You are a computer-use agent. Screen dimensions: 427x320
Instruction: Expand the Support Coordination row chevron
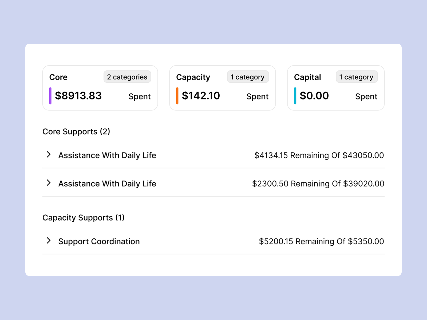point(48,241)
